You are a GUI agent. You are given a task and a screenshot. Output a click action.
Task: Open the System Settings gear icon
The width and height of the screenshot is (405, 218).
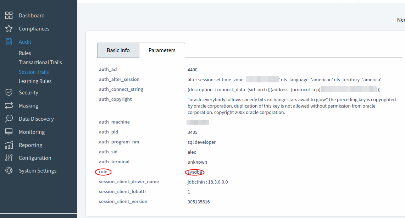click(10, 170)
